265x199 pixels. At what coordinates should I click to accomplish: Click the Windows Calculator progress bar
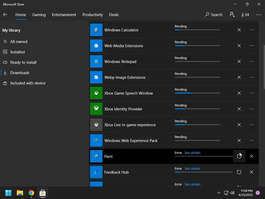197,30
